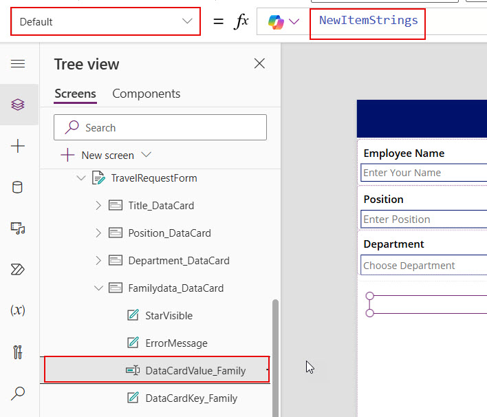Open the Power Automate icon

(x=17, y=270)
